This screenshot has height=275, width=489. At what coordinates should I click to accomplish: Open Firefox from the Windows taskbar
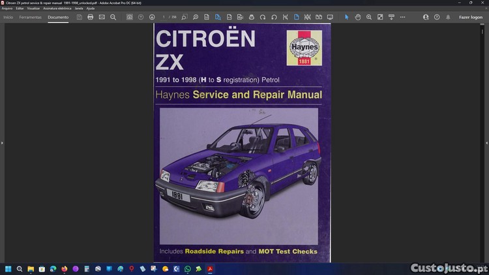[64, 268]
